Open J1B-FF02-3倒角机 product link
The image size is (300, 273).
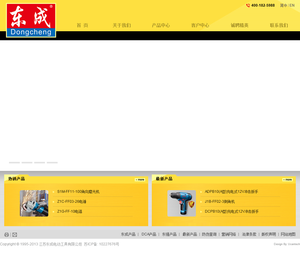(x=220, y=202)
